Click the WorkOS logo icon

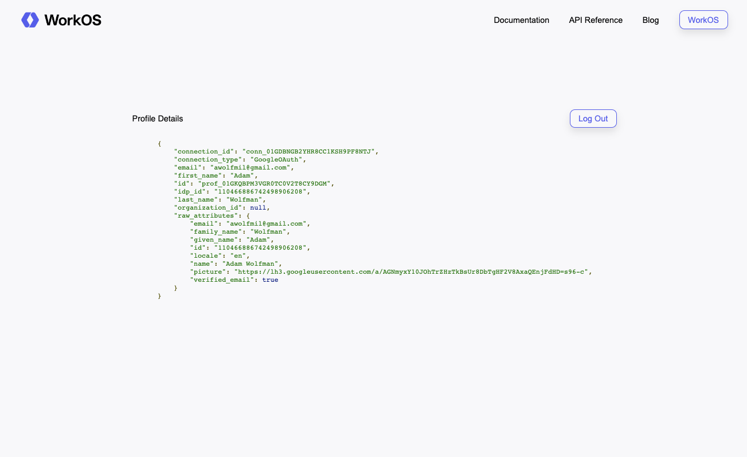30,20
